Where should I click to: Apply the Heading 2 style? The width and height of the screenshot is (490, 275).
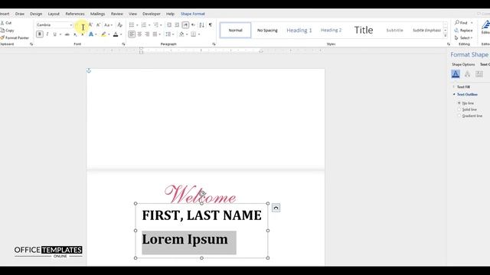(x=331, y=31)
